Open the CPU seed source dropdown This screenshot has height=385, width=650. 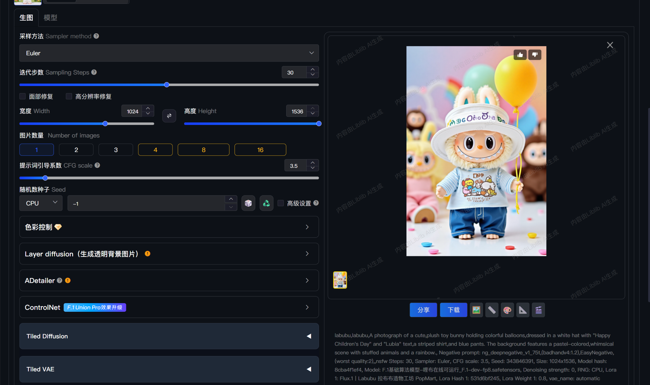coord(41,203)
